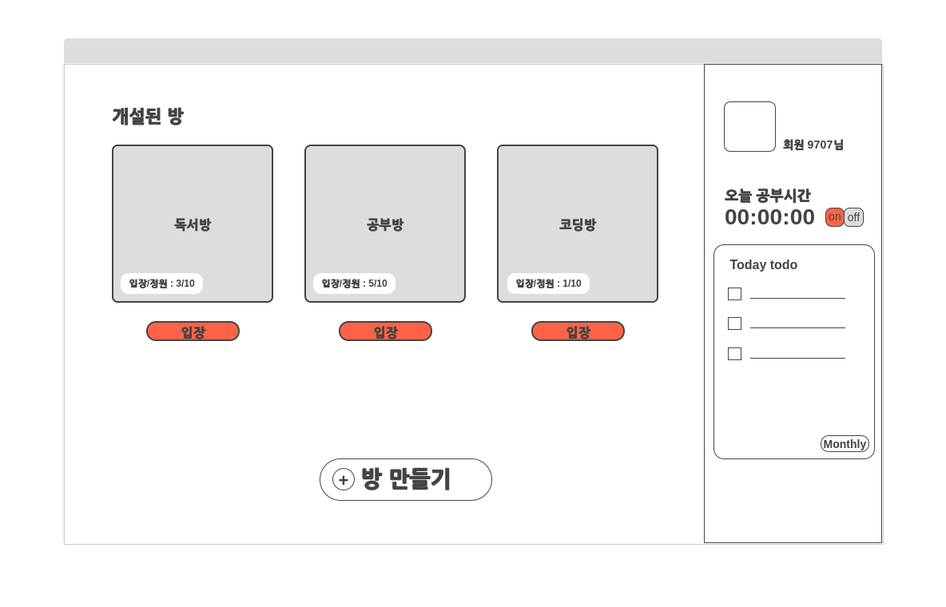Viewport: 946px width, 607px height.
Task: Select the 독서방 room card
Action: point(193,224)
